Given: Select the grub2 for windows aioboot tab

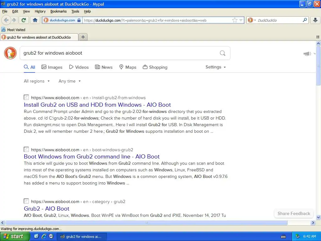Looking at the screenshot, I should tap(39, 37).
